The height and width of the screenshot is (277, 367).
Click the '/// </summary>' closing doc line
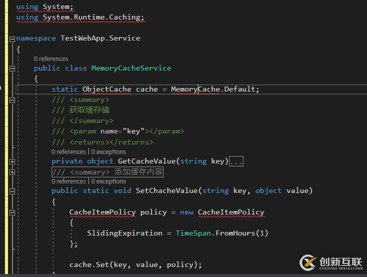[x=82, y=121]
